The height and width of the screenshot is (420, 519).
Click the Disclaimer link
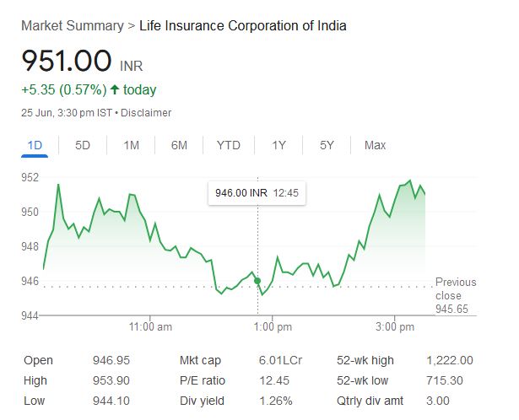click(x=149, y=113)
